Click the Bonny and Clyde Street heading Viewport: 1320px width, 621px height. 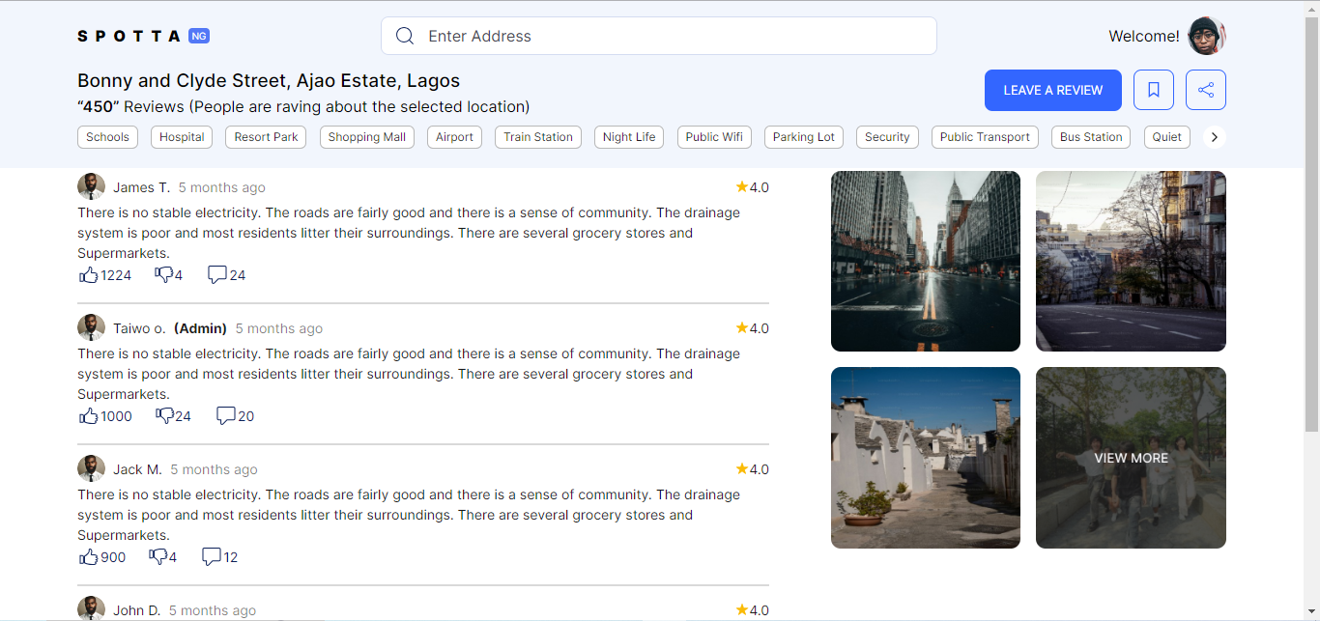tap(269, 80)
